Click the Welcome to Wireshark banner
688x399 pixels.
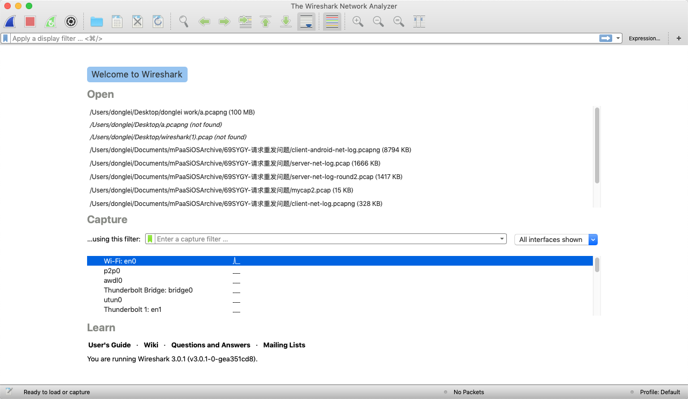click(x=137, y=74)
